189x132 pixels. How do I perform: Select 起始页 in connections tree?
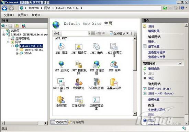pos(15,31)
